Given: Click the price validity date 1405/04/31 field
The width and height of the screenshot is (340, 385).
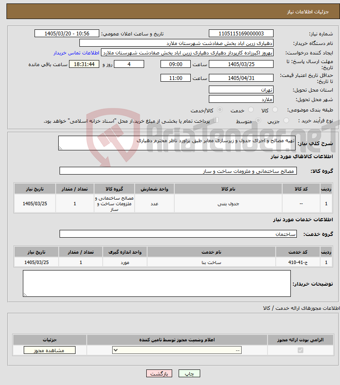Looking at the screenshot, I should [x=241, y=78].
